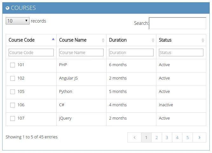The height and width of the screenshot is (153, 212).
Task: Click the Course Name filter field
Action: tap(81, 52)
